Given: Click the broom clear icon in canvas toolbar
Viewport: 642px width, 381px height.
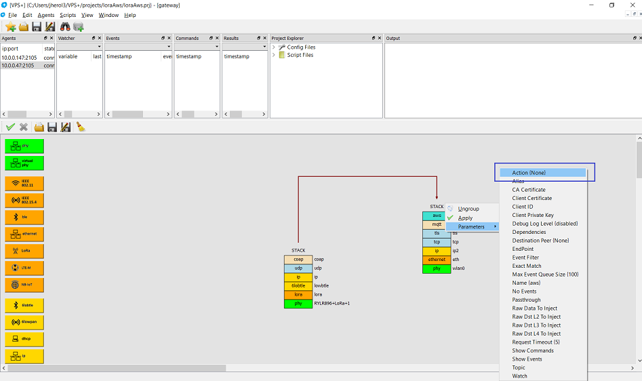Looking at the screenshot, I should coord(80,127).
